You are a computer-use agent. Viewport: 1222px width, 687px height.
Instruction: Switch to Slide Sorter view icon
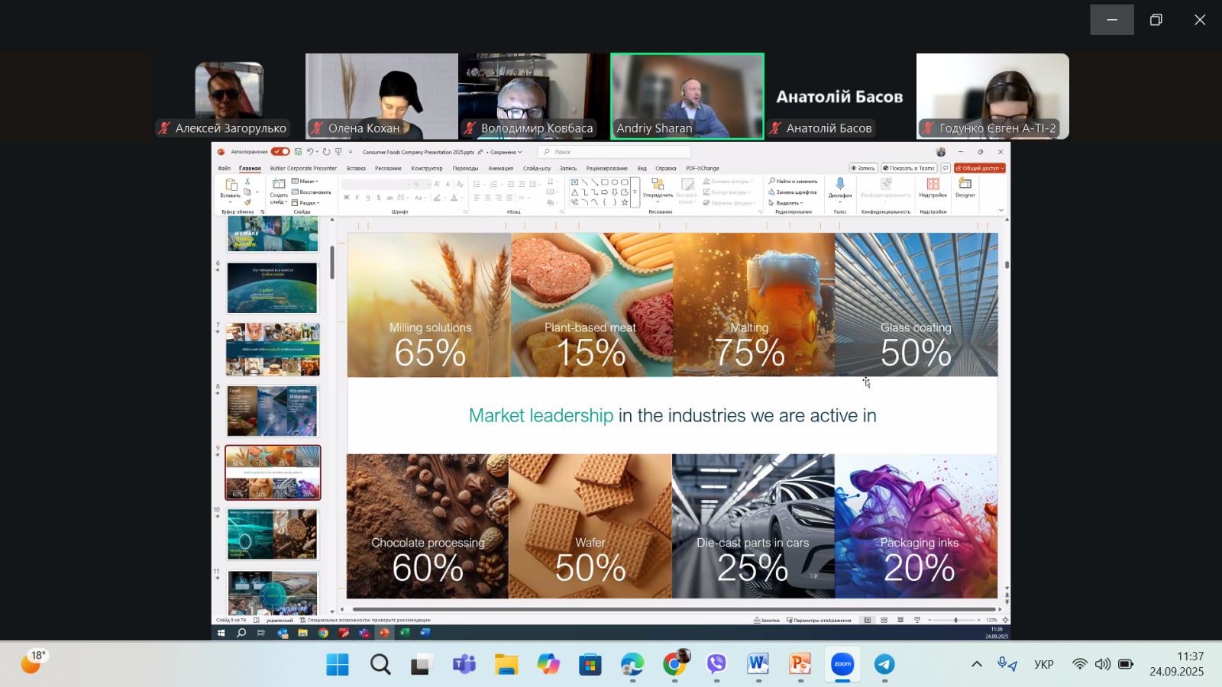(x=884, y=620)
